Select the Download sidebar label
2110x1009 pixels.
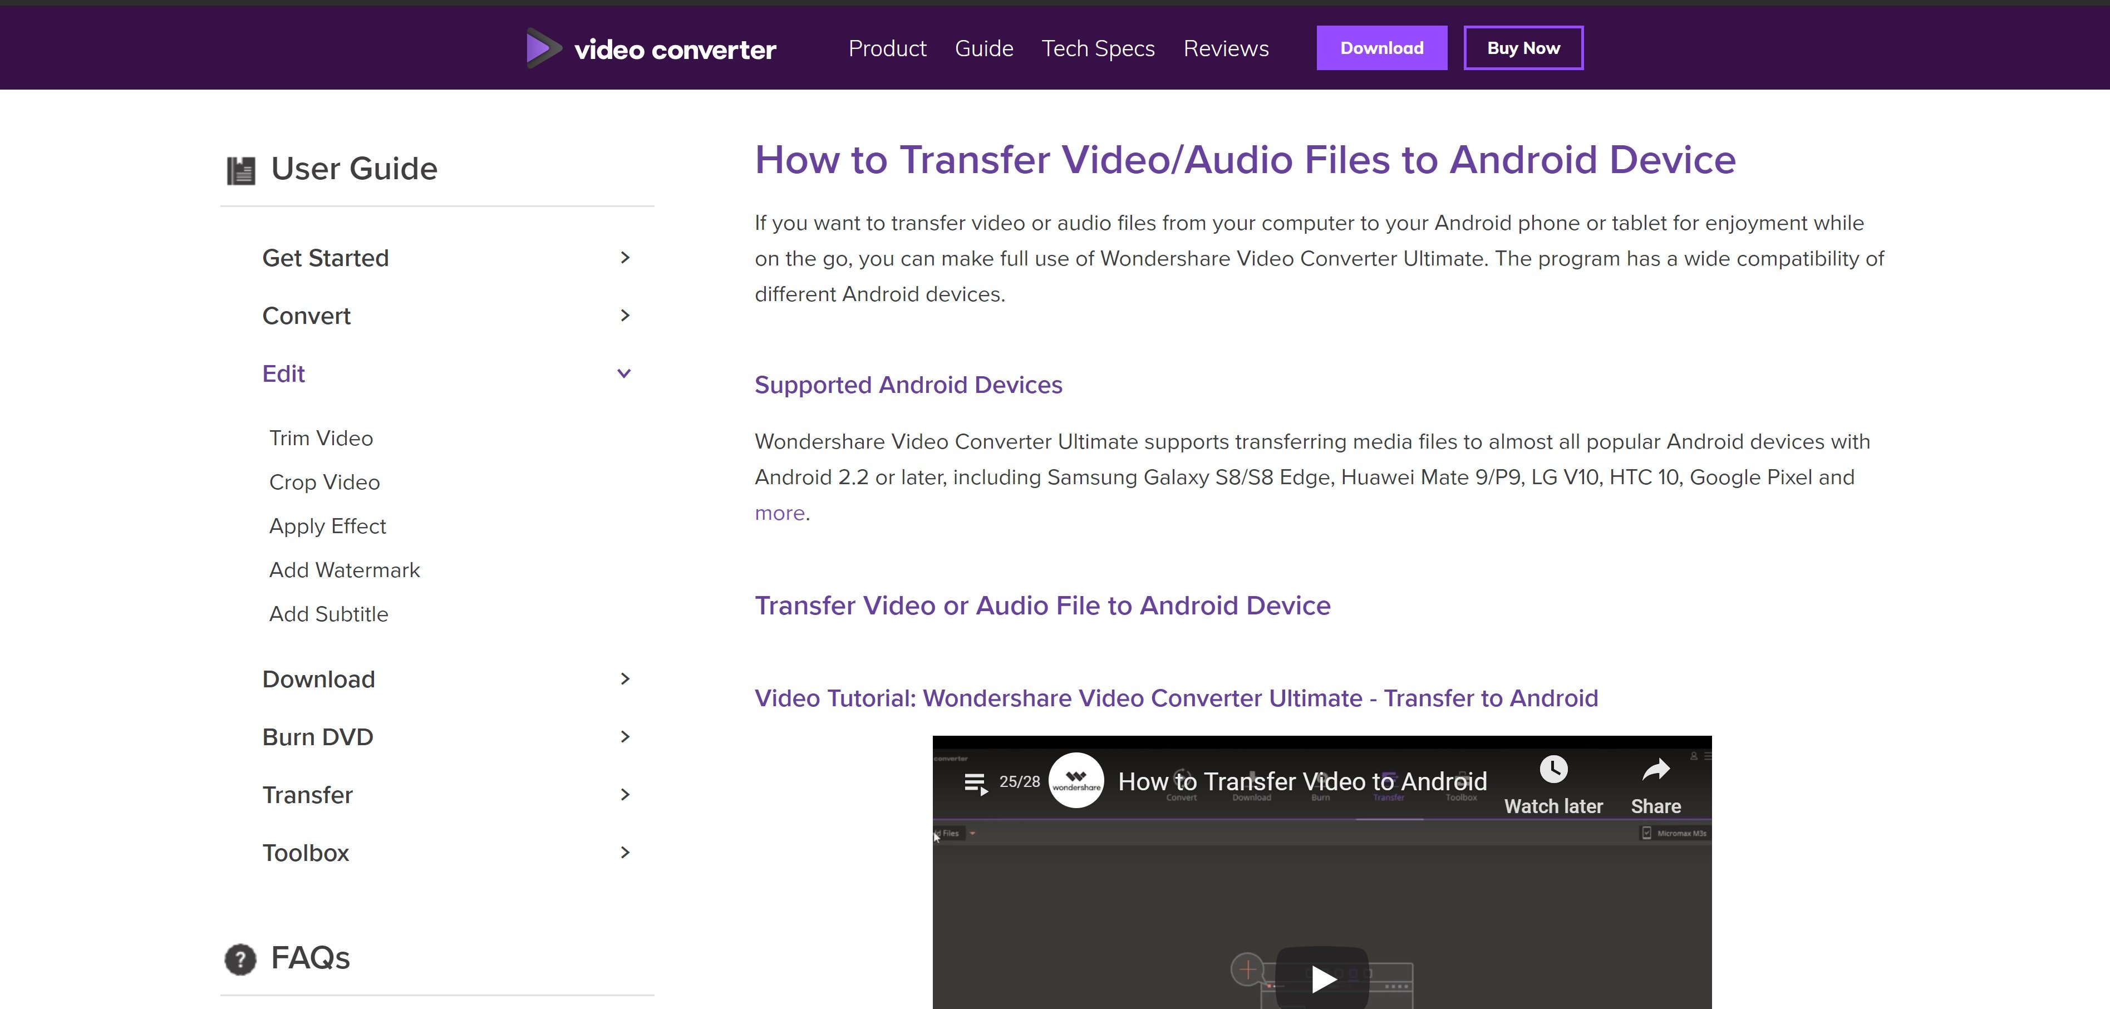(x=318, y=679)
